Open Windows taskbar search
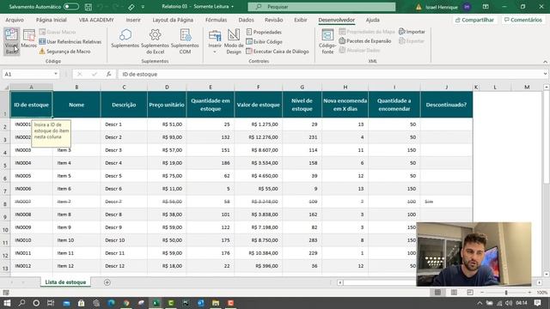This screenshot has height=309, width=550. coord(21,303)
